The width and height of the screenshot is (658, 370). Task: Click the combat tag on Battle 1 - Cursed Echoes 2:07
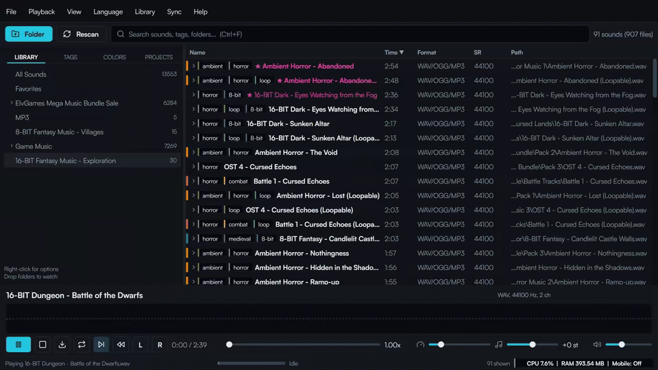pos(237,181)
